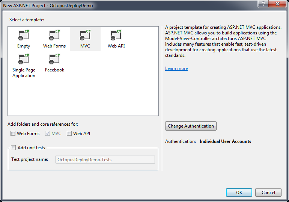Screen dimensions: 289x202
Task: Choose the Facebook template icon
Action: 54,59
